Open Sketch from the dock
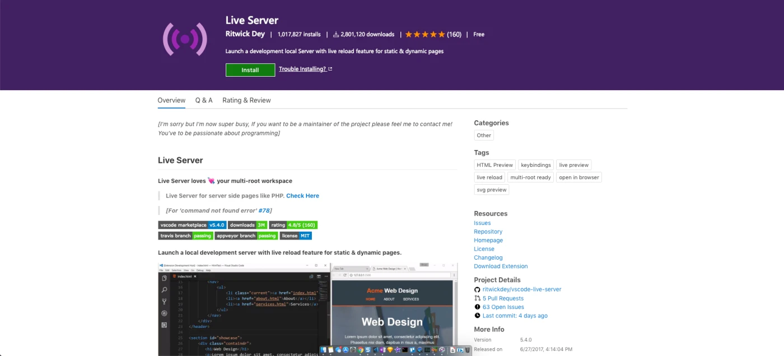Viewport: 784px width, 356px height. pos(390,350)
